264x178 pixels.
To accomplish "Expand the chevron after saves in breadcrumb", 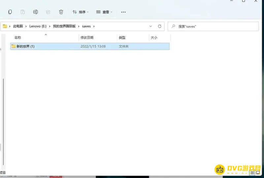I will click(94, 26).
